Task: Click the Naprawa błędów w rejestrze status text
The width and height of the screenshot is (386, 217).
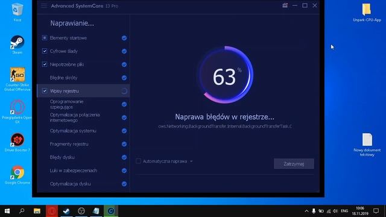Action: click(x=224, y=117)
